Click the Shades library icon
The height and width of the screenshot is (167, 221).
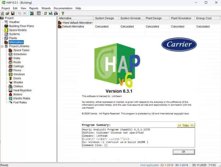click(x=10, y=82)
